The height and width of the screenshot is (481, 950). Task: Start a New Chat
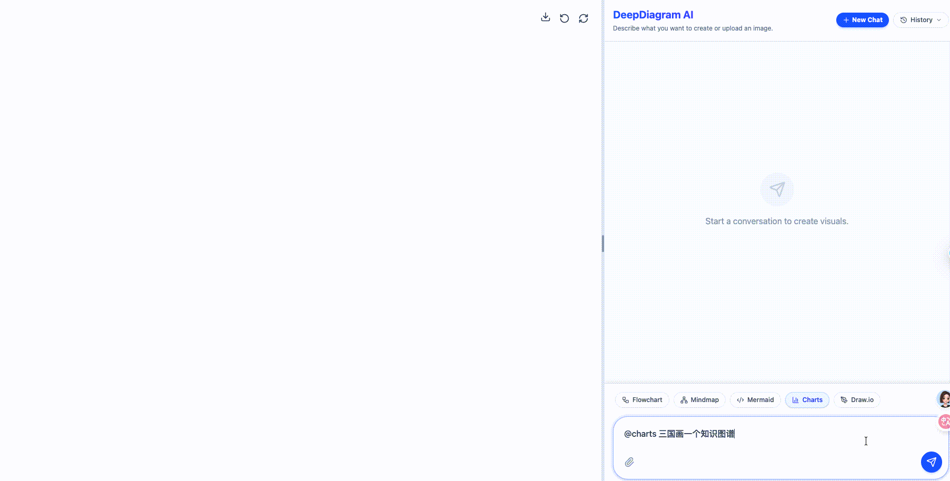click(x=862, y=20)
